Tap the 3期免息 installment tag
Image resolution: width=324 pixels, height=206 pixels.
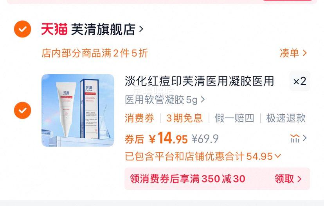[x=184, y=118]
